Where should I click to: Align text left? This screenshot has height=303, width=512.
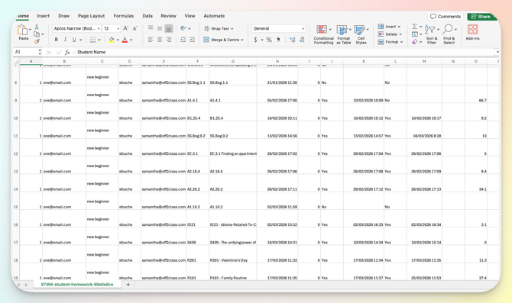tap(151, 40)
